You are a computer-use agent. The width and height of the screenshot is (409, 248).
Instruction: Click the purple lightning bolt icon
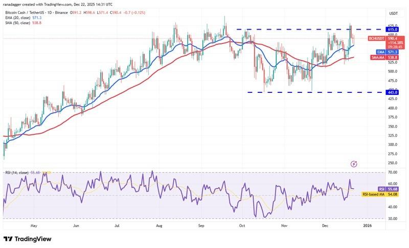354,164
